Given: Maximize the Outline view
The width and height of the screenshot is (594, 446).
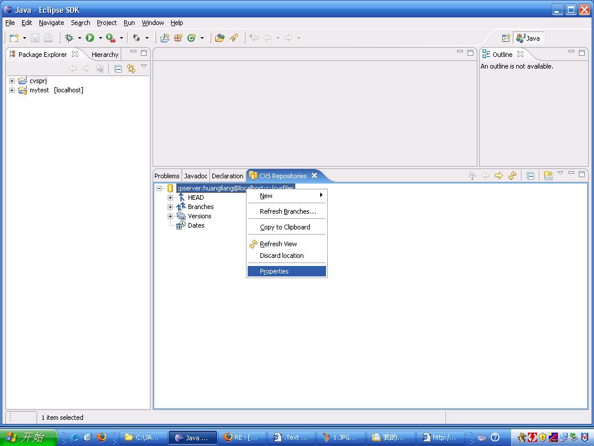Looking at the screenshot, I should tap(582, 53).
